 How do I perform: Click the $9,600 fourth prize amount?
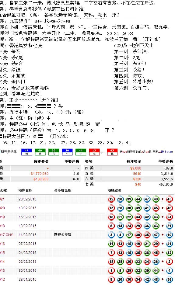pyautogui.click(x=136, y=168)
